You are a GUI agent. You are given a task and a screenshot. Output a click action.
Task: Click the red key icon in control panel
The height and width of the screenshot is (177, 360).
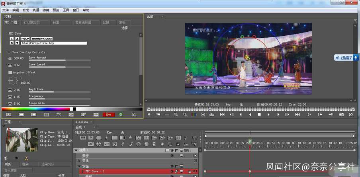108,115
